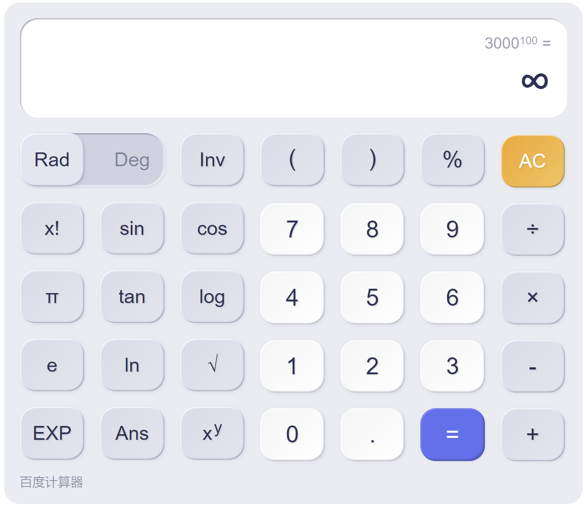This screenshot has width=587, height=508.
Task: Click the pi constant key
Action: pos(52,297)
